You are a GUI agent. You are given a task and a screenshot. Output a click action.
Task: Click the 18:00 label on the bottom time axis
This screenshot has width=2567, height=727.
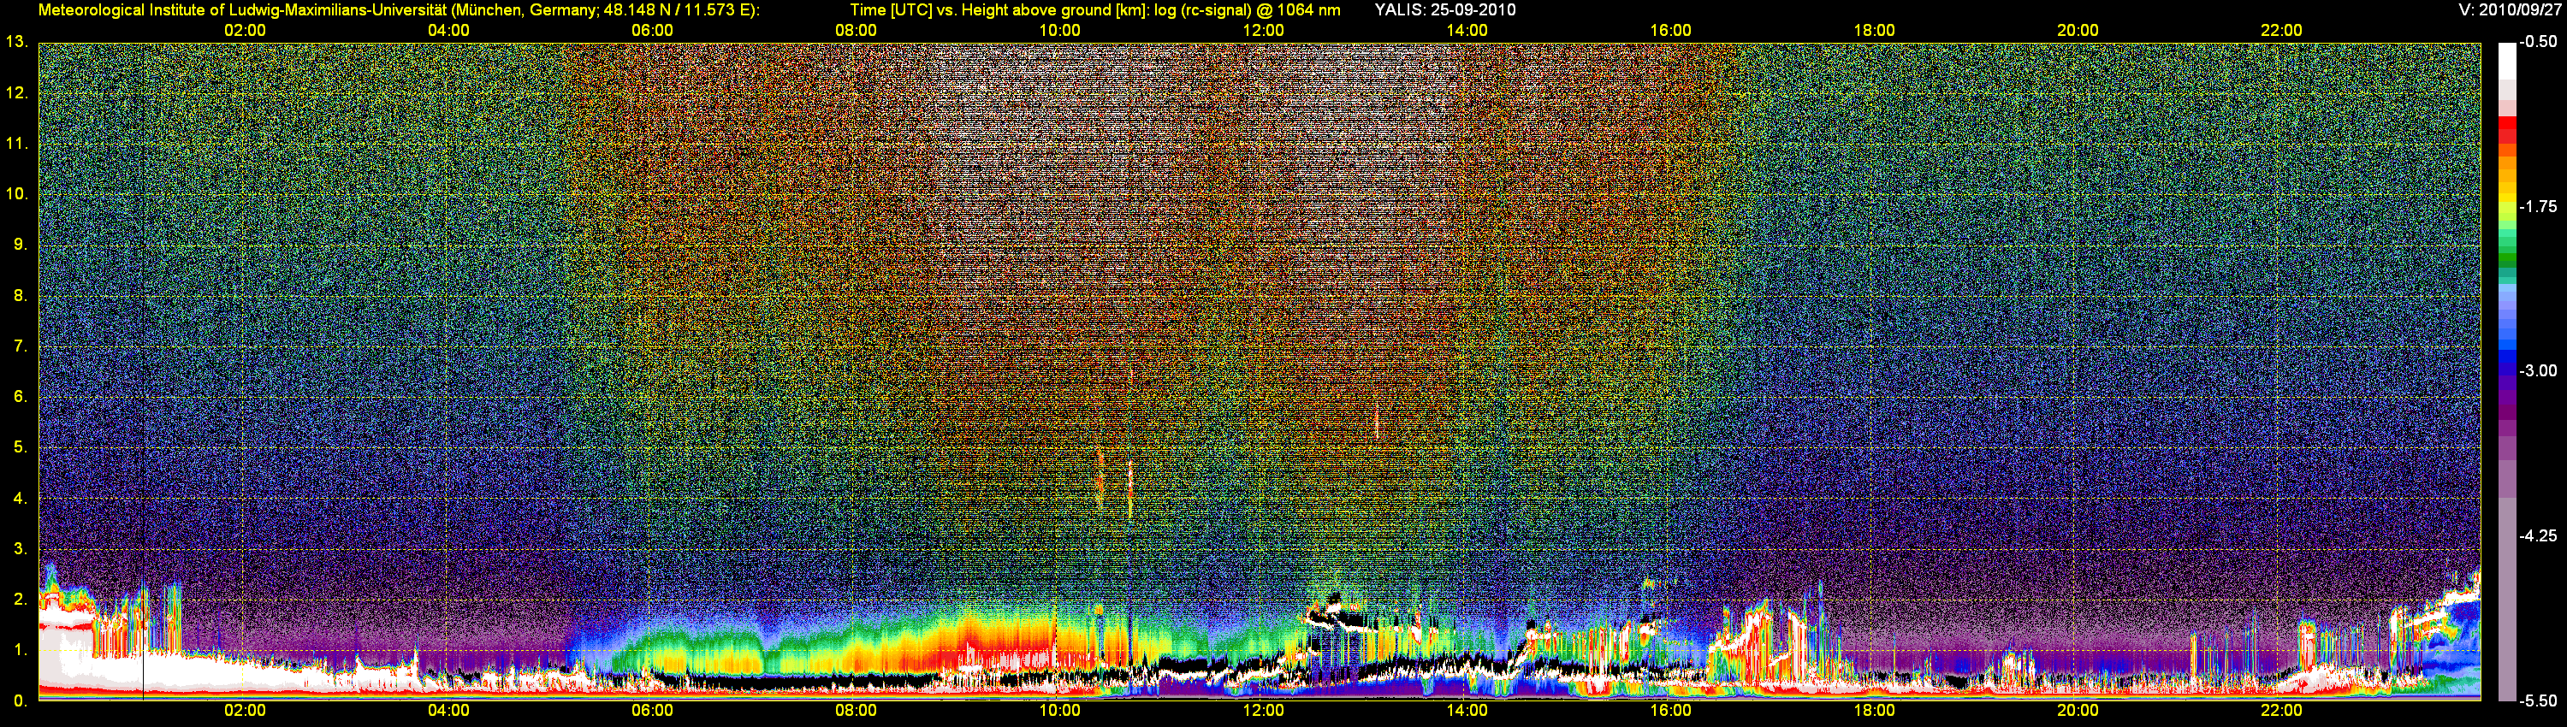pos(1875,710)
